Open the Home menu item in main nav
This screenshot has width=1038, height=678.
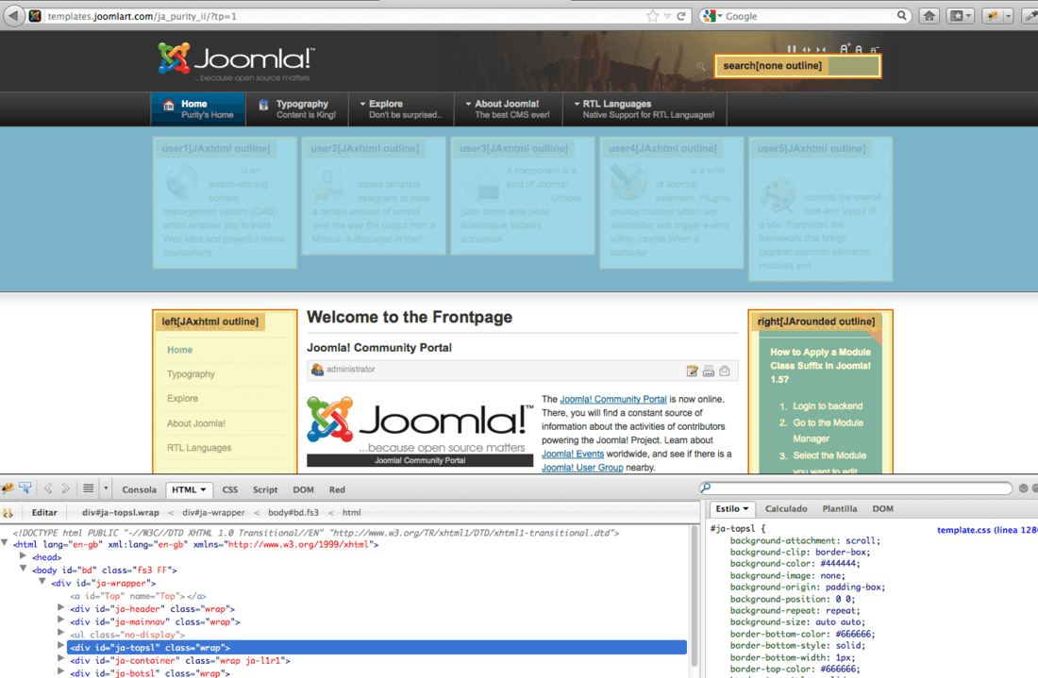pos(198,109)
